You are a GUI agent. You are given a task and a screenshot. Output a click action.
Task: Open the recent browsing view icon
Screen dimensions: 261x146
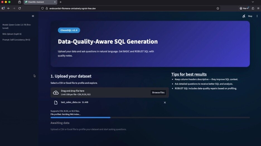pos(20,2)
